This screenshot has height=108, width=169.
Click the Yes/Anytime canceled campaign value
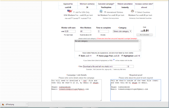coord(106,7)
